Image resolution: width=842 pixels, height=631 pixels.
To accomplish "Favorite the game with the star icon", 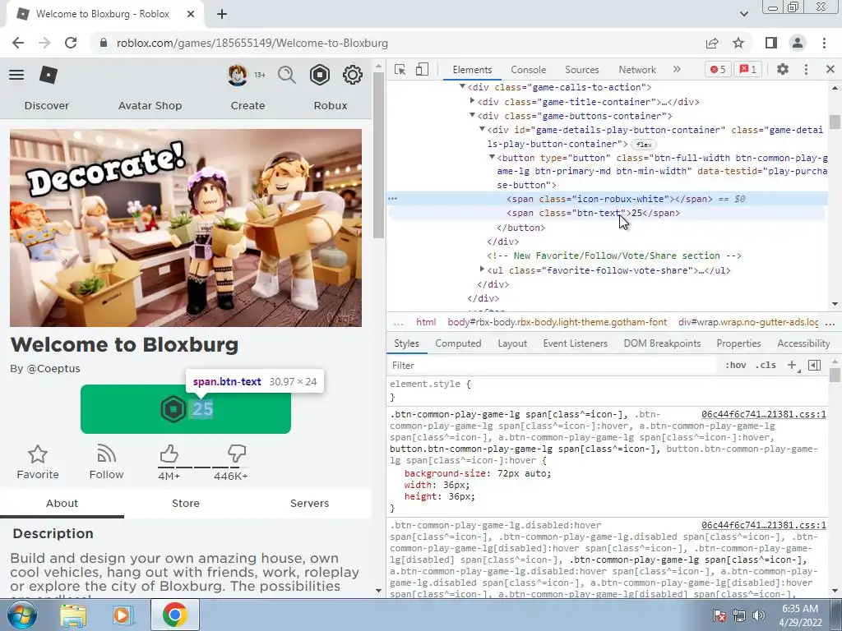I will 38,454.
